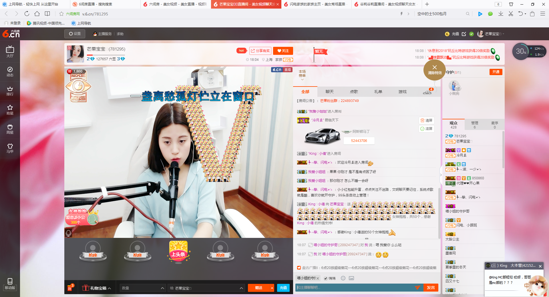Toggle the 滚屏 auto-scroll option
This screenshot has width=549, height=297.
pyautogui.click(x=426, y=129)
